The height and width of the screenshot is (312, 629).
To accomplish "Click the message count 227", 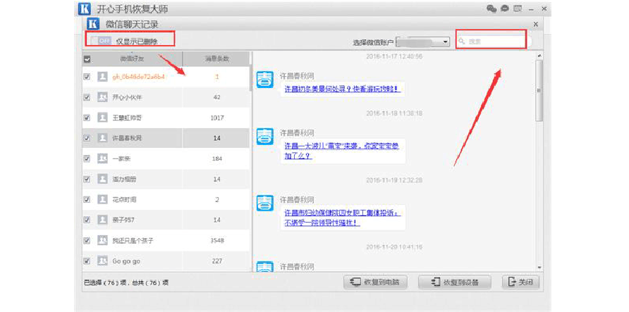I will (216, 261).
